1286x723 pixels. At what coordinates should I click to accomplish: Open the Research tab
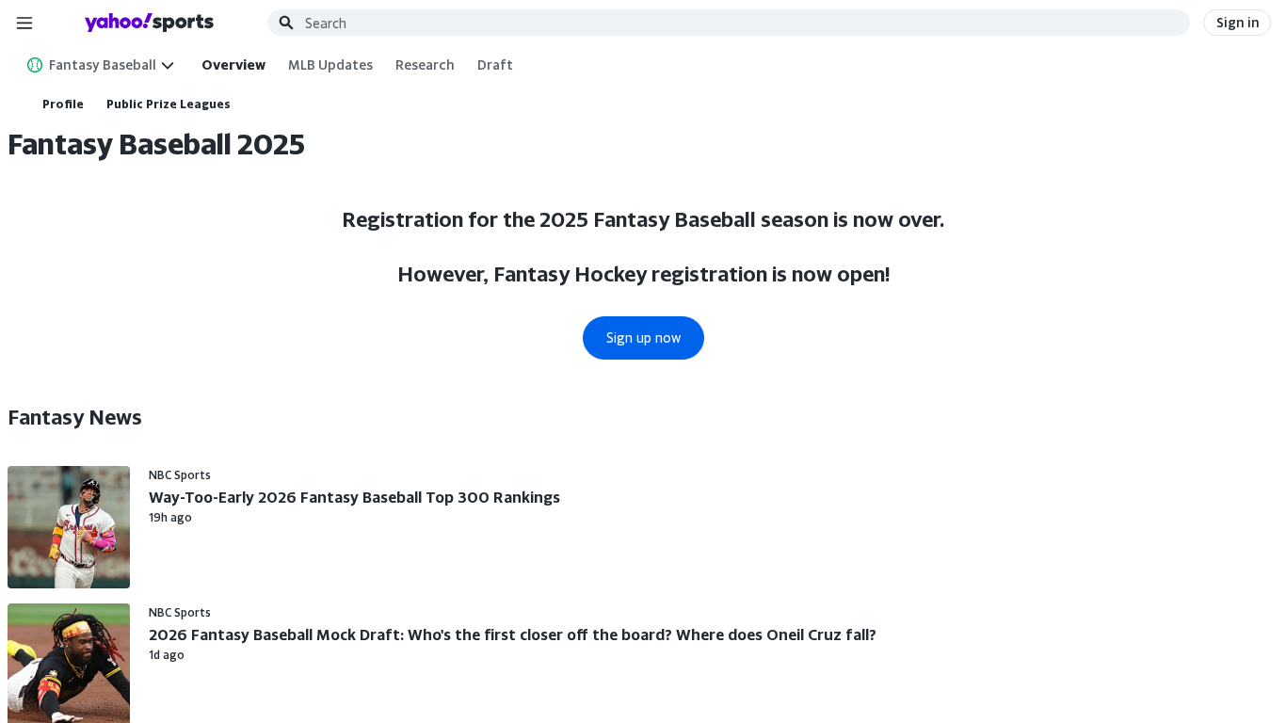click(x=425, y=65)
